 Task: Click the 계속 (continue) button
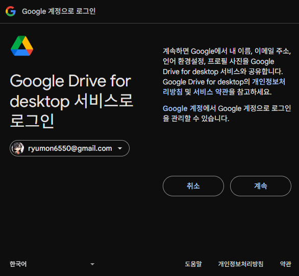[x=261, y=186]
